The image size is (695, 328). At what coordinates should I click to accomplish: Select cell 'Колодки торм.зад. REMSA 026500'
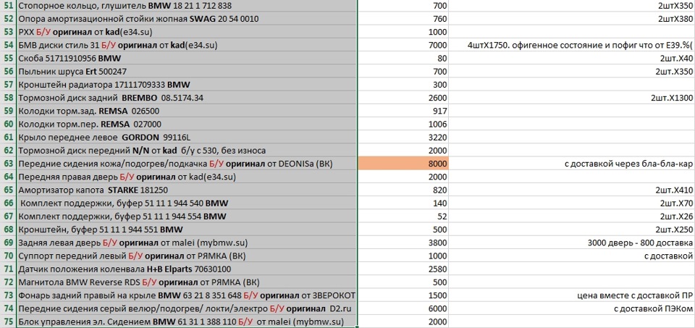pos(187,112)
